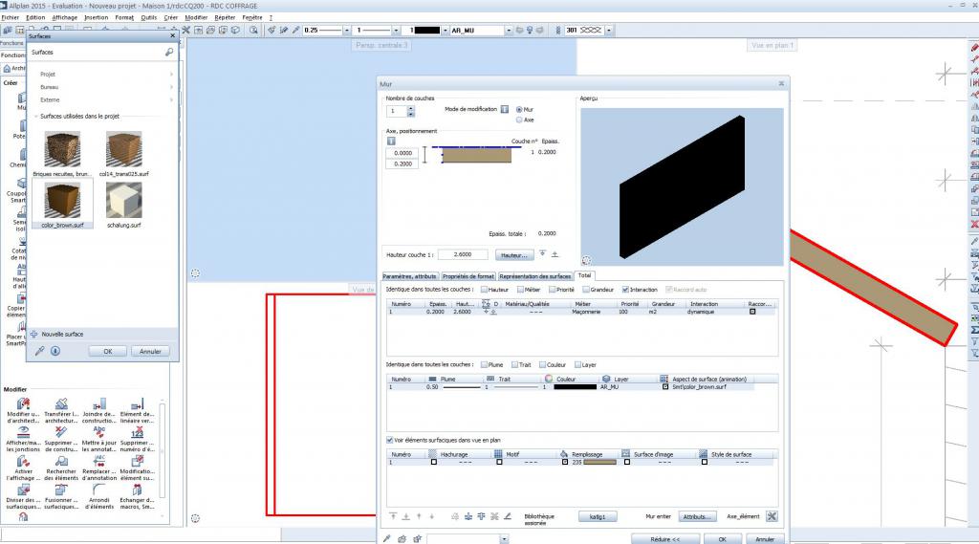Click the Hauteur... button
Image resolution: width=979 pixels, height=544 pixels.
514,255
